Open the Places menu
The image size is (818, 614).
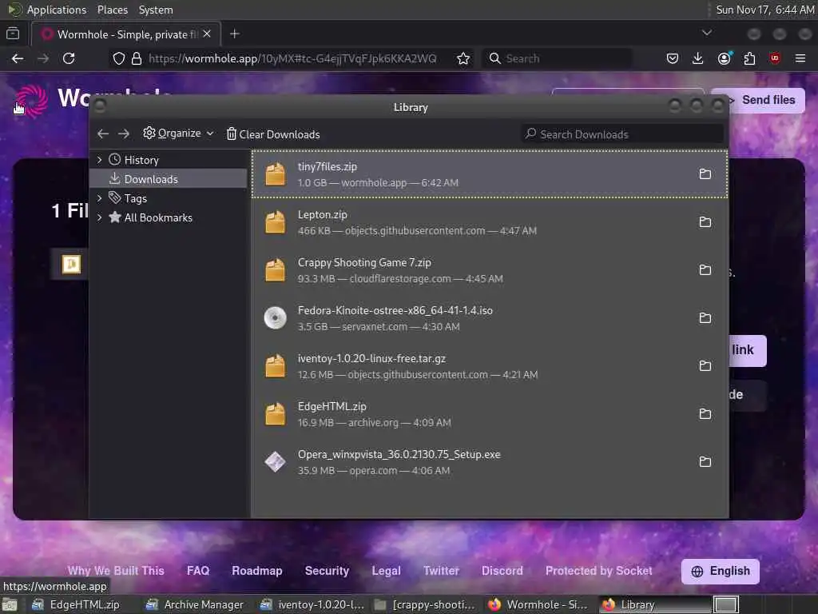[112, 10]
